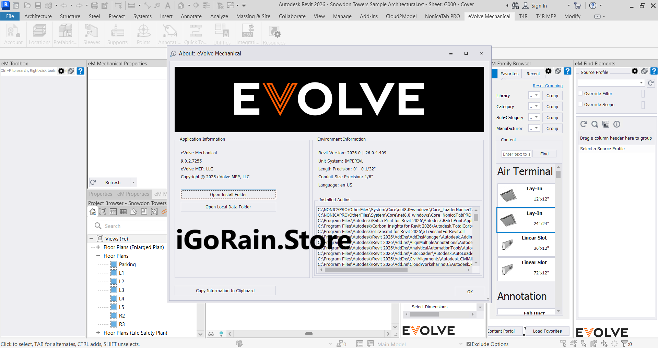Screen dimensions: 658x348
Task: Check the Exclude Options box in status bar
Action: coord(468,344)
